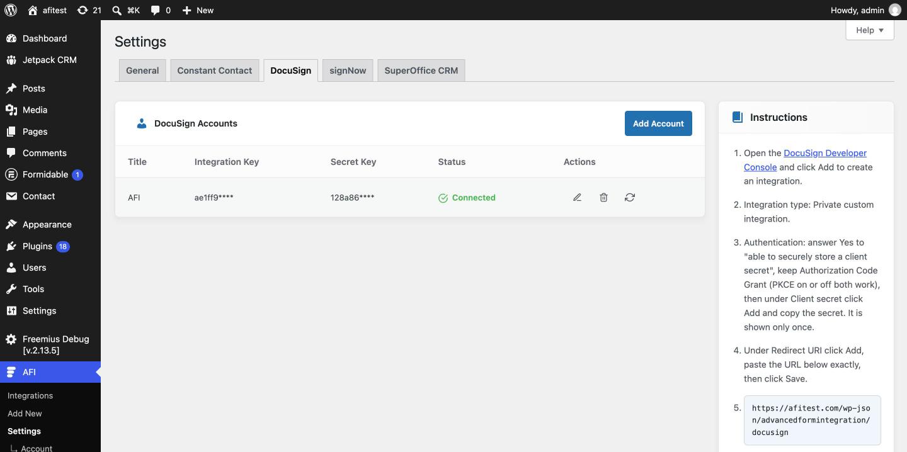Click the Formidable badge showing 1
The height and width of the screenshot is (452, 907).
click(77, 175)
